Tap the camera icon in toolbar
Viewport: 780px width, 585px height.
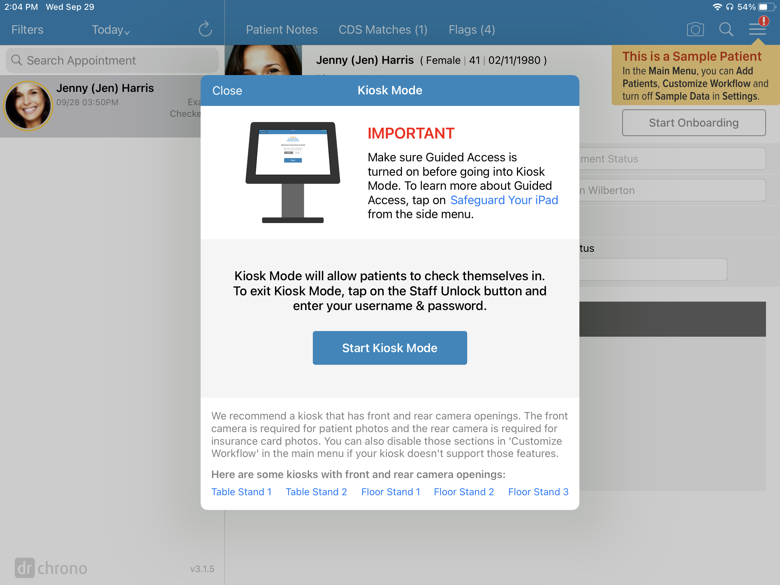pos(695,29)
